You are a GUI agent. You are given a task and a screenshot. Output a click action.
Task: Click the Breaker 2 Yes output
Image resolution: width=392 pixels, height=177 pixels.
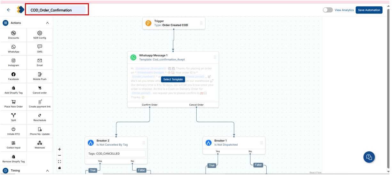tap(100, 161)
